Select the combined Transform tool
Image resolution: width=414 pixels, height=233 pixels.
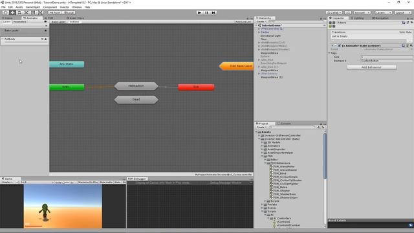(40, 13)
